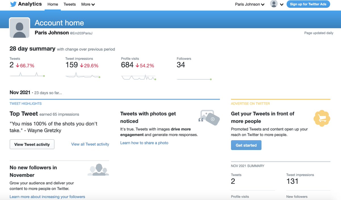Screen dimensions: 341x200
Task: Click the Profile visits sparkline chart
Action: coord(139,77)
